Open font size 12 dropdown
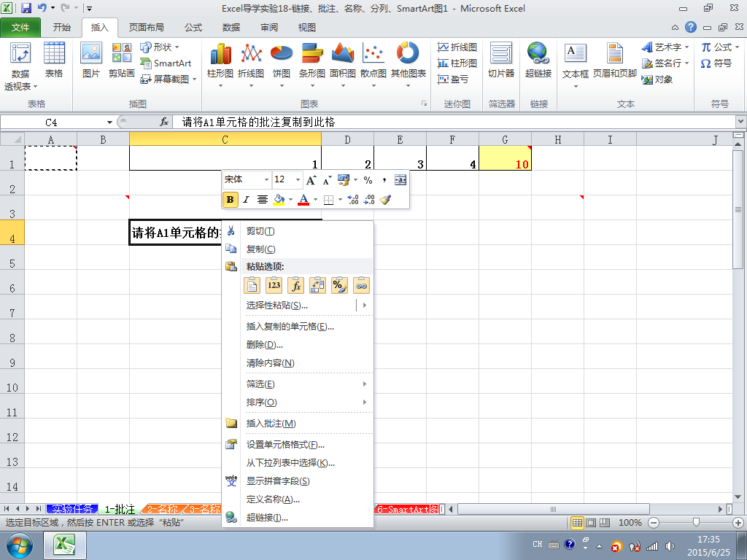The height and width of the screenshot is (560, 747). [x=298, y=180]
